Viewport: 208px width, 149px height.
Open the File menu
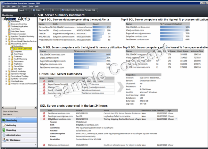(x=3, y=6)
